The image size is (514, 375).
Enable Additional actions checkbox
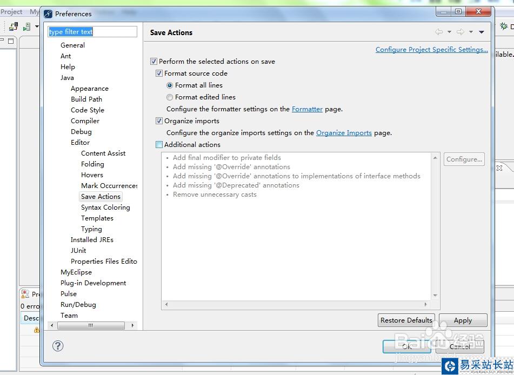(159, 145)
